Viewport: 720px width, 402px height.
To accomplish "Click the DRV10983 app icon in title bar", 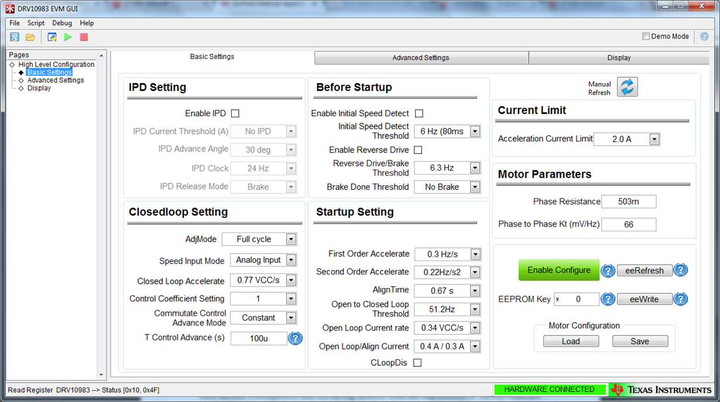I will click(x=10, y=8).
